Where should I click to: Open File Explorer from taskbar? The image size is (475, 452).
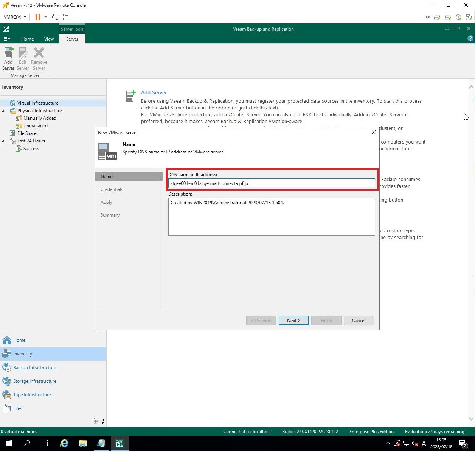(82, 443)
